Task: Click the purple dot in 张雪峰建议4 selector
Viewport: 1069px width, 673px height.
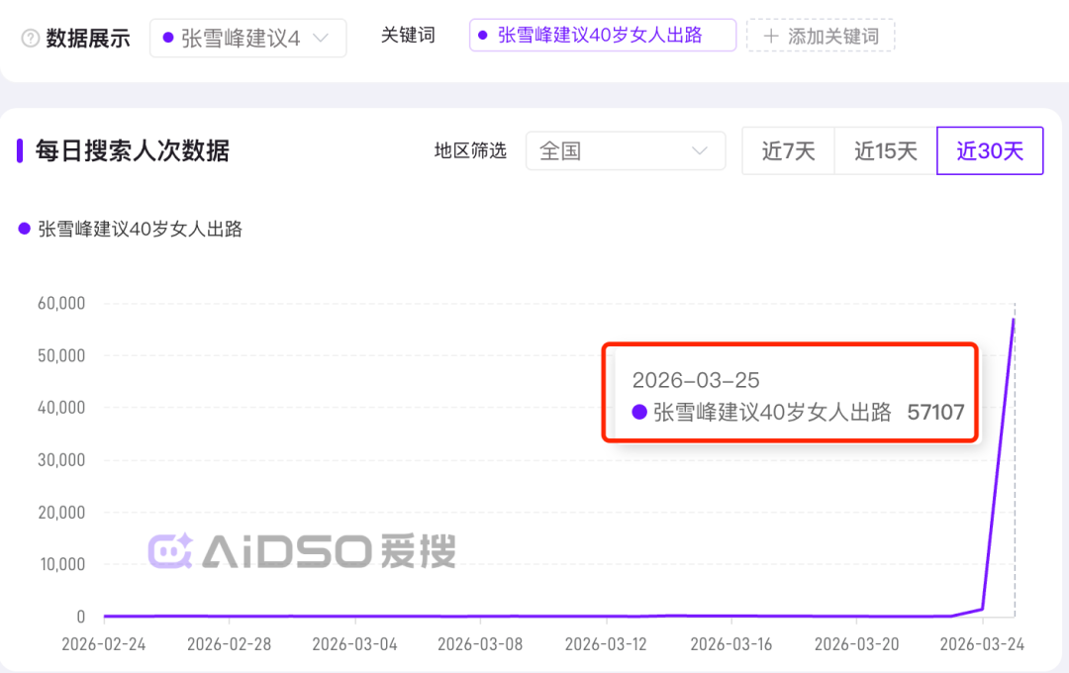Action: [167, 39]
